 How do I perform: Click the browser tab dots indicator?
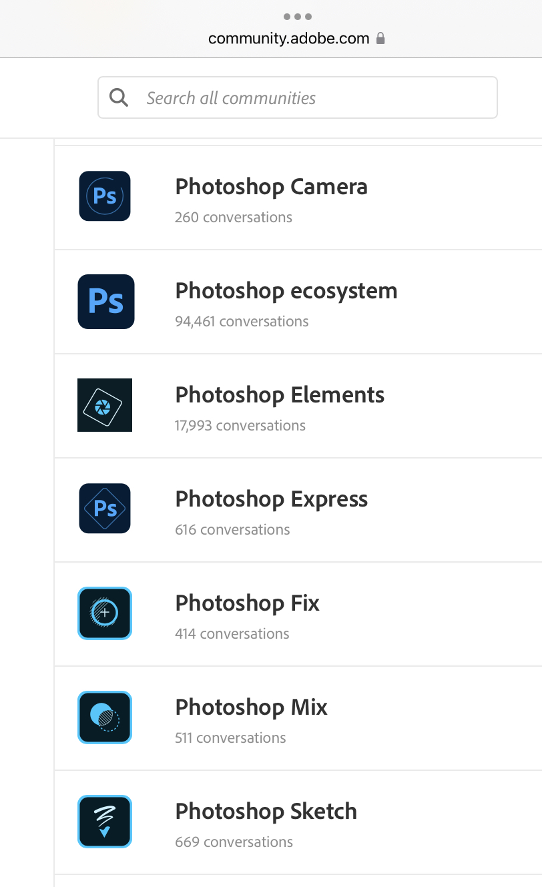(297, 17)
